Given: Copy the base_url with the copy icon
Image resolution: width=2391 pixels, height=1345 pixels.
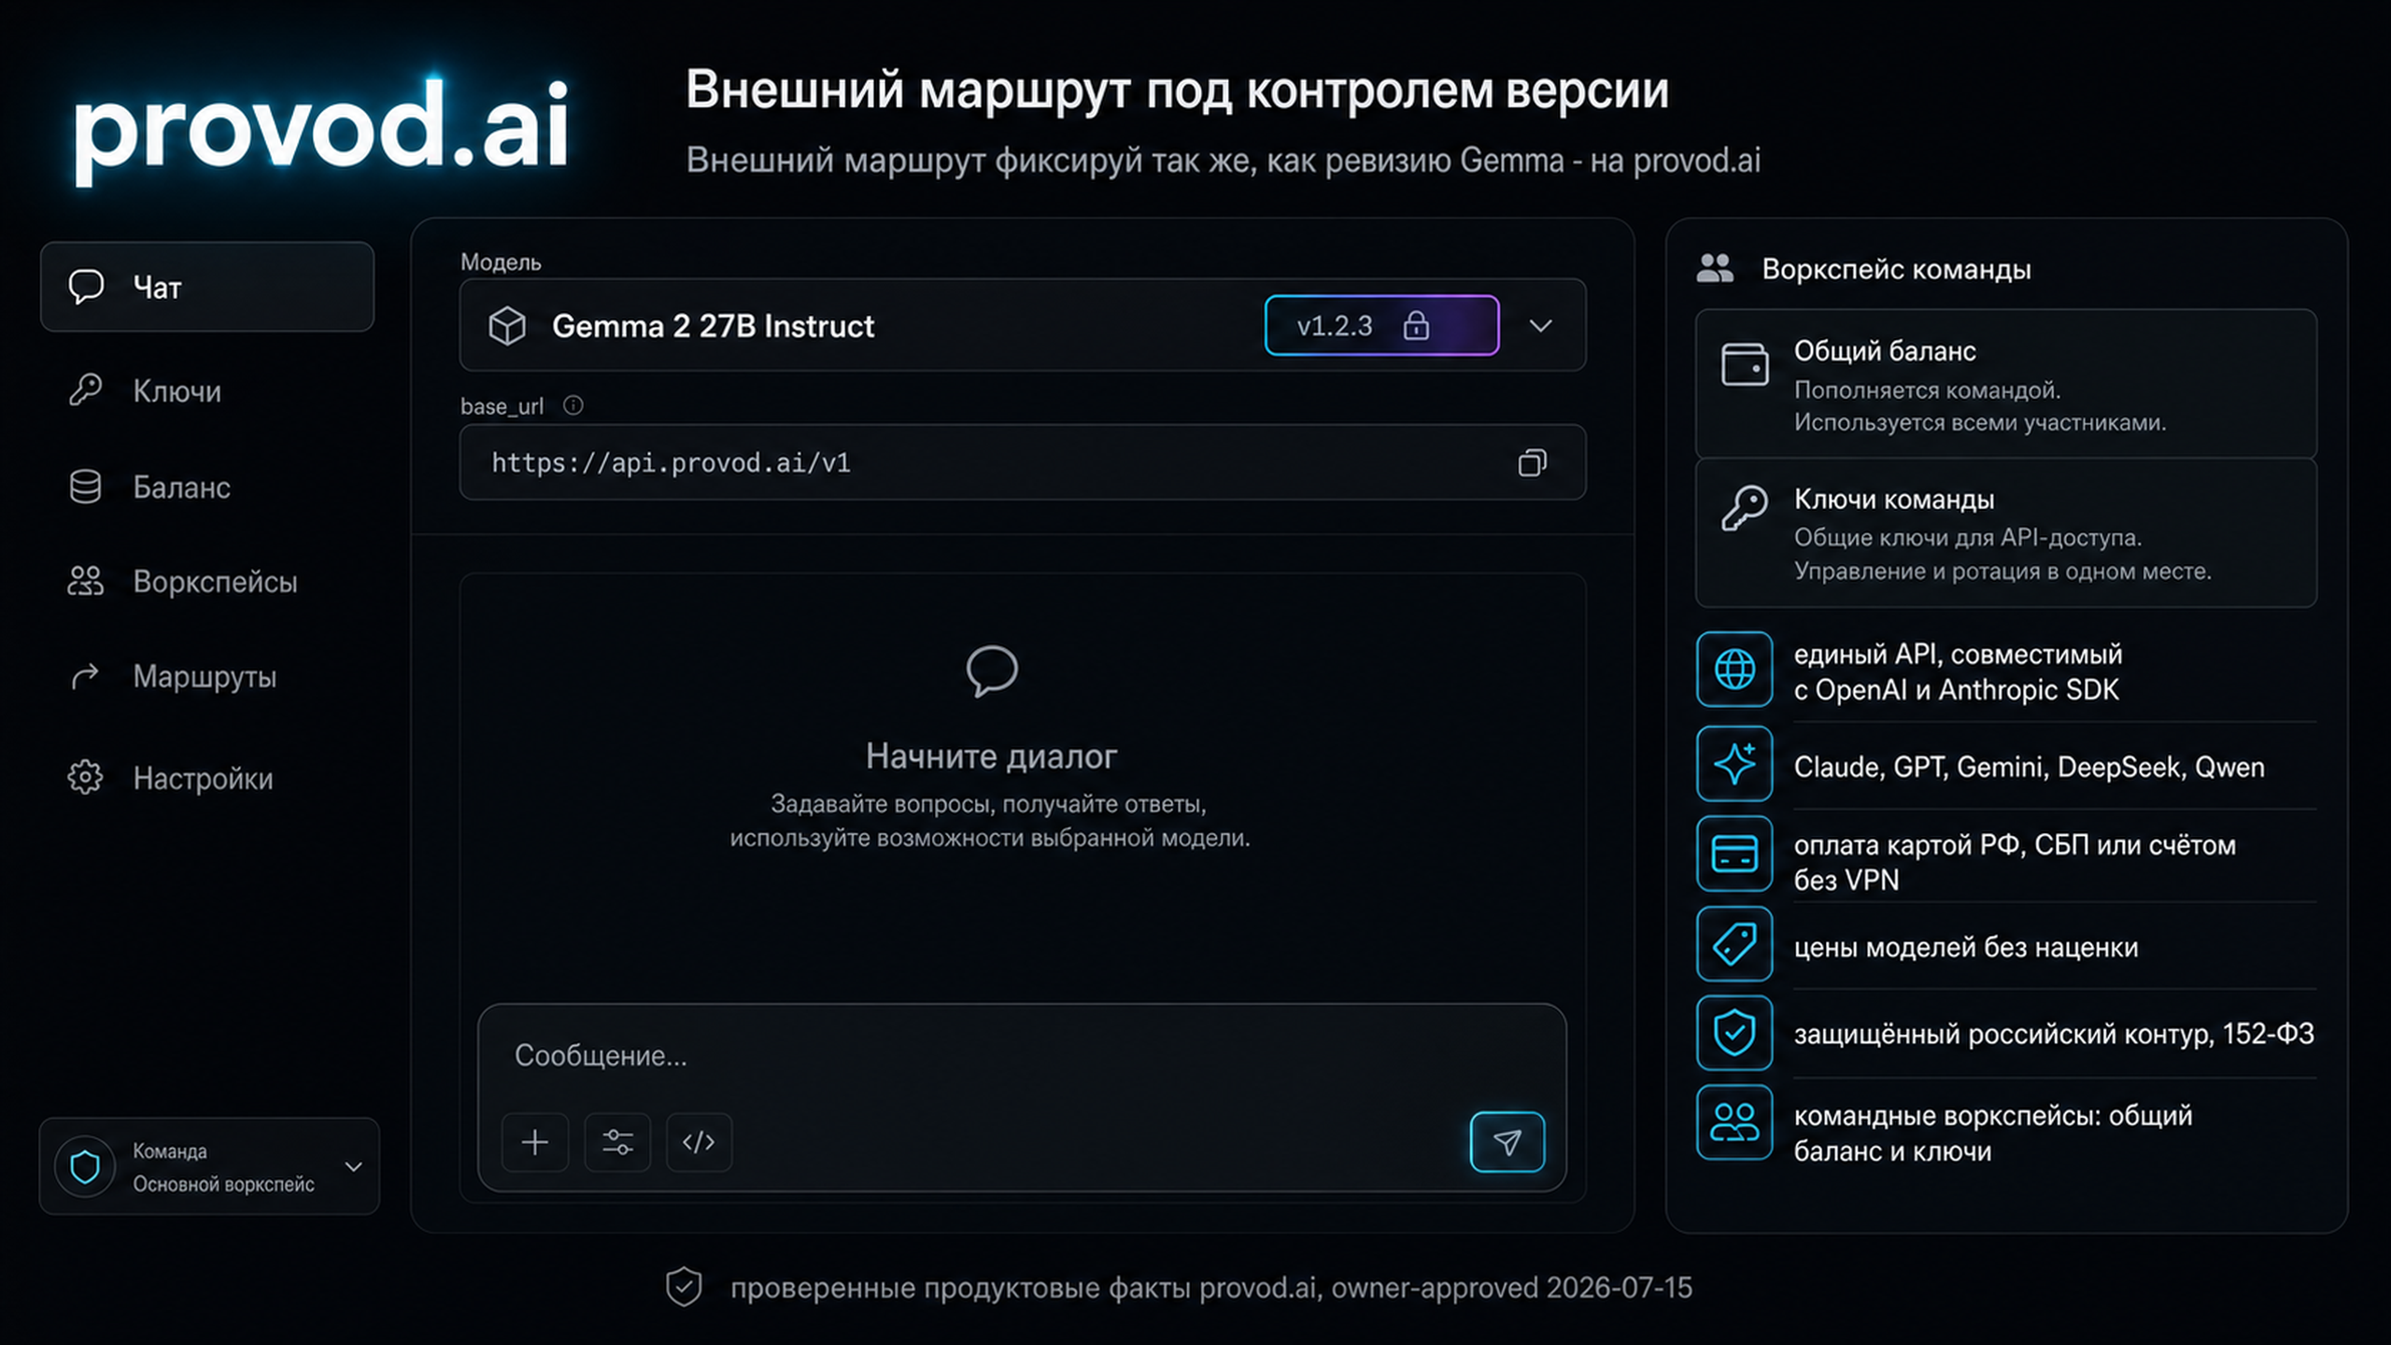Looking at the screenshot, I should click(1532, 462).
